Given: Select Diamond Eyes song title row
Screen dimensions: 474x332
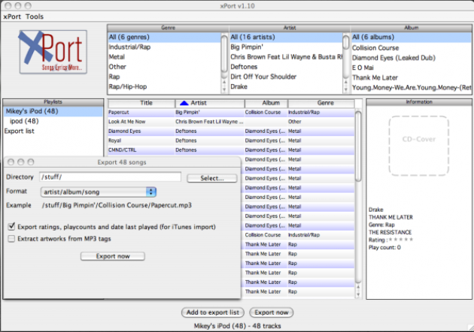Looking at the screenshot, I should [x=231, y=131].
